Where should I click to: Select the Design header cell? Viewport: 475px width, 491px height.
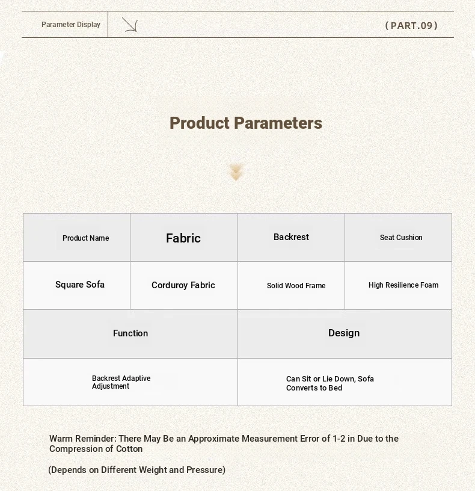345,334
